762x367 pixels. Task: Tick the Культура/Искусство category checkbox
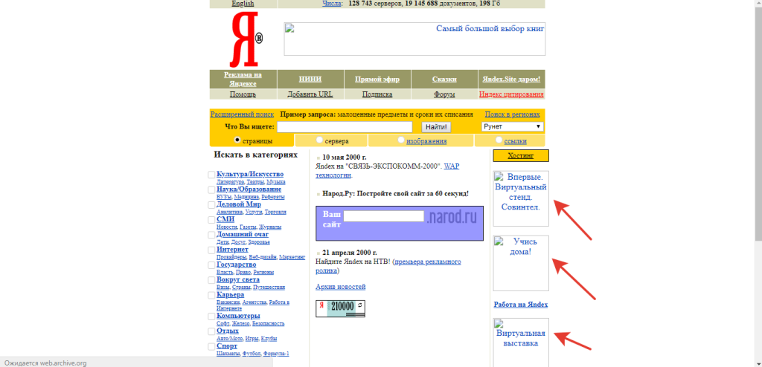[x=211, y=175]
